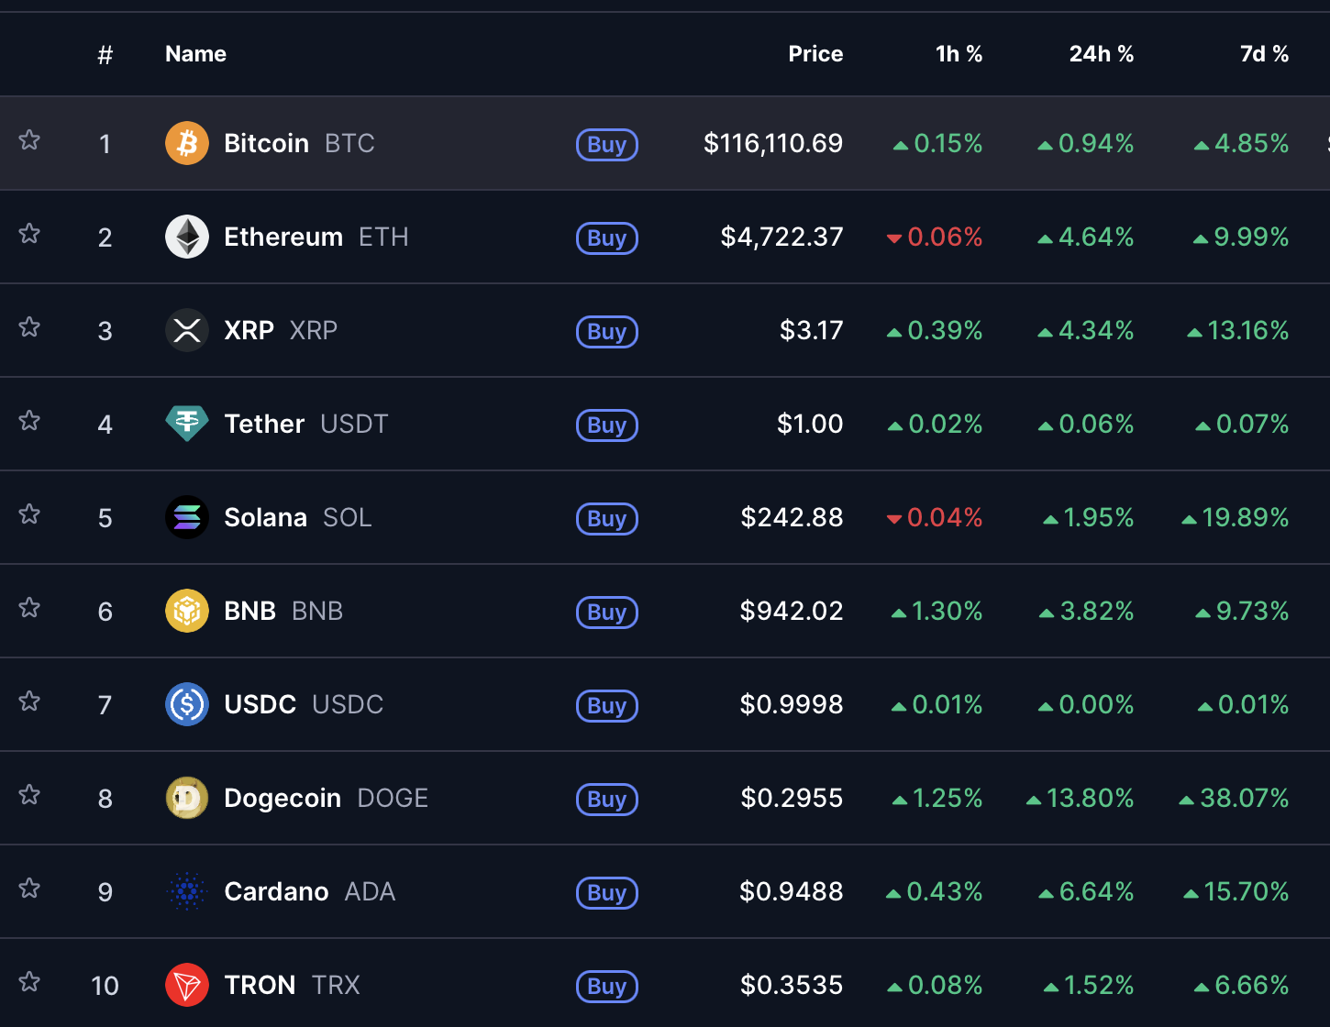
Task: Click the Ethereum logo icon
Action: coord(187,237)
